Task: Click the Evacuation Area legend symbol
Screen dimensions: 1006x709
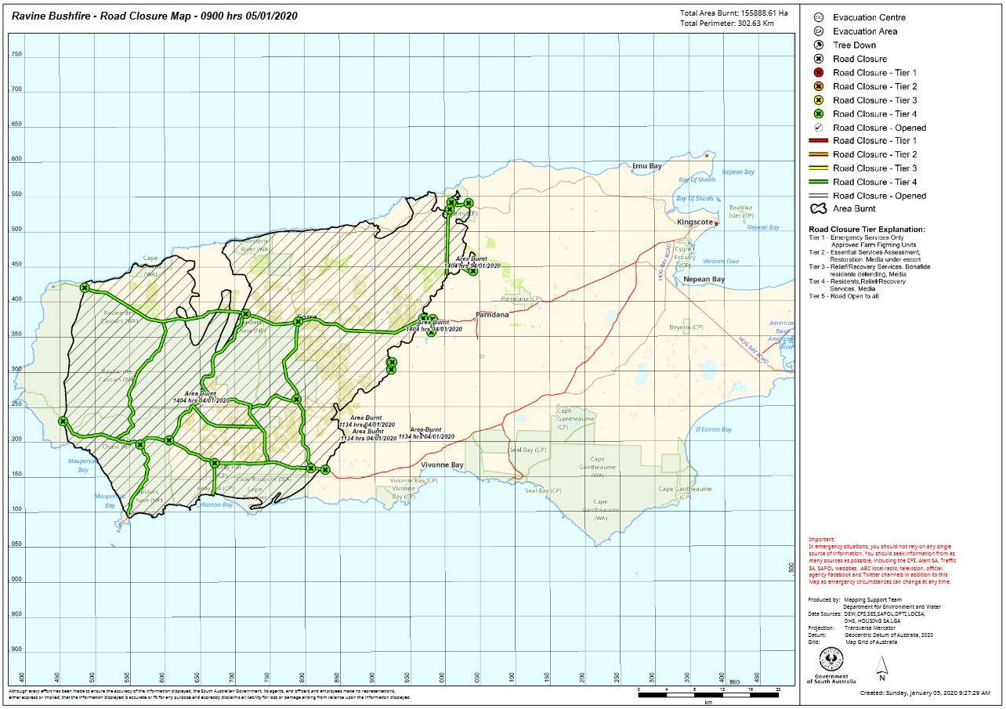Action: pyautogui.click(x=819, y=31)
